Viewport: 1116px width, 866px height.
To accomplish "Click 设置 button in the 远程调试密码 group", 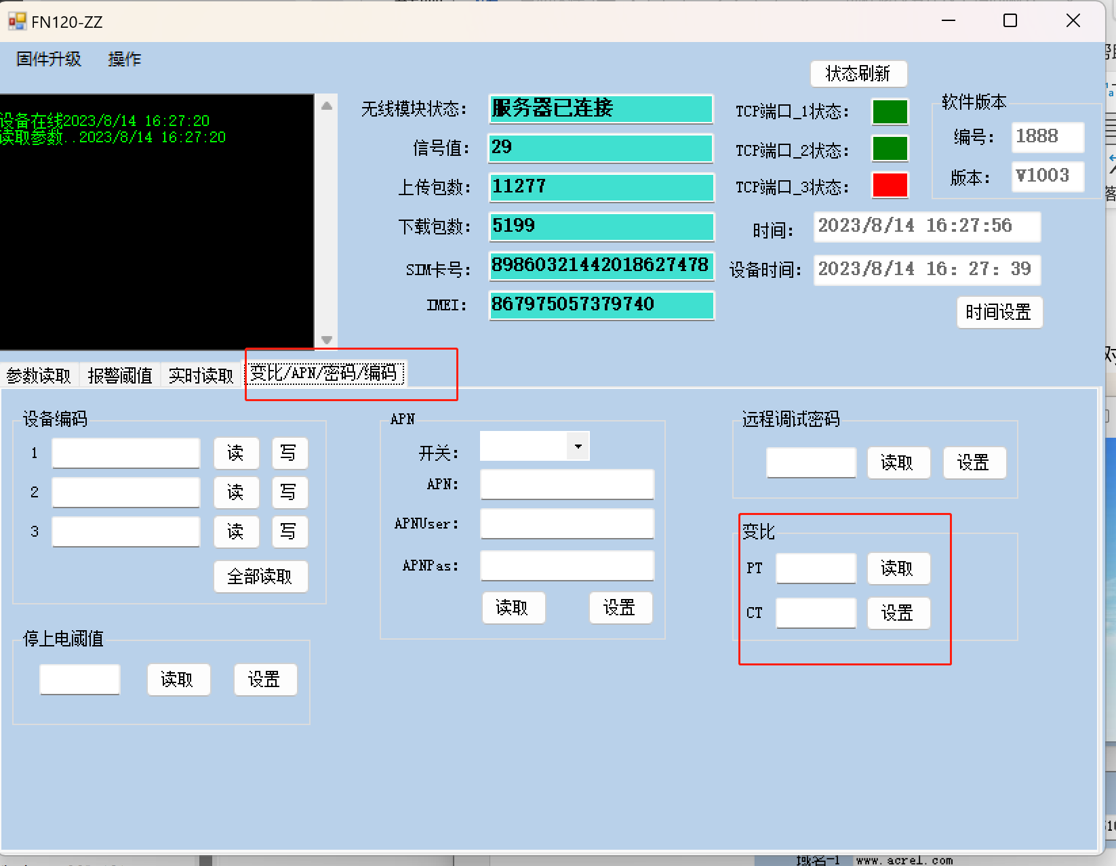I will tap(974, 463).
